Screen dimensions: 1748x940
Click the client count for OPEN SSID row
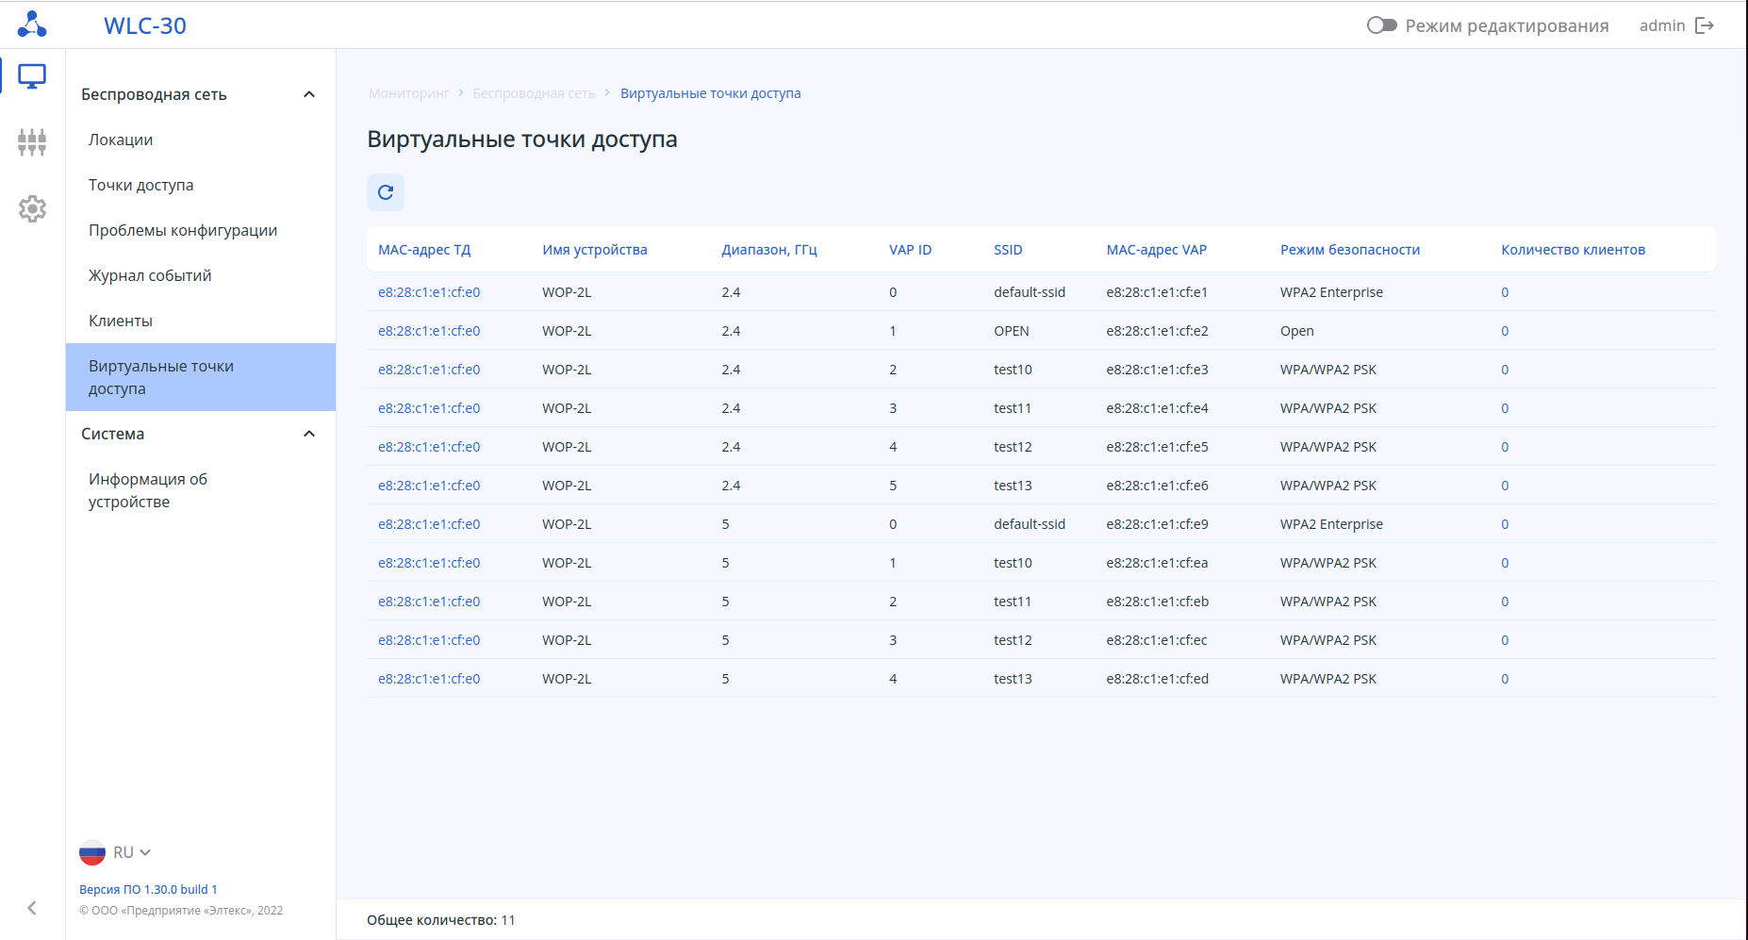[1505, 331]
